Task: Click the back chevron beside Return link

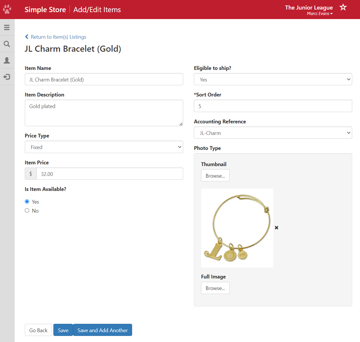Action: [x=27, y=37]
